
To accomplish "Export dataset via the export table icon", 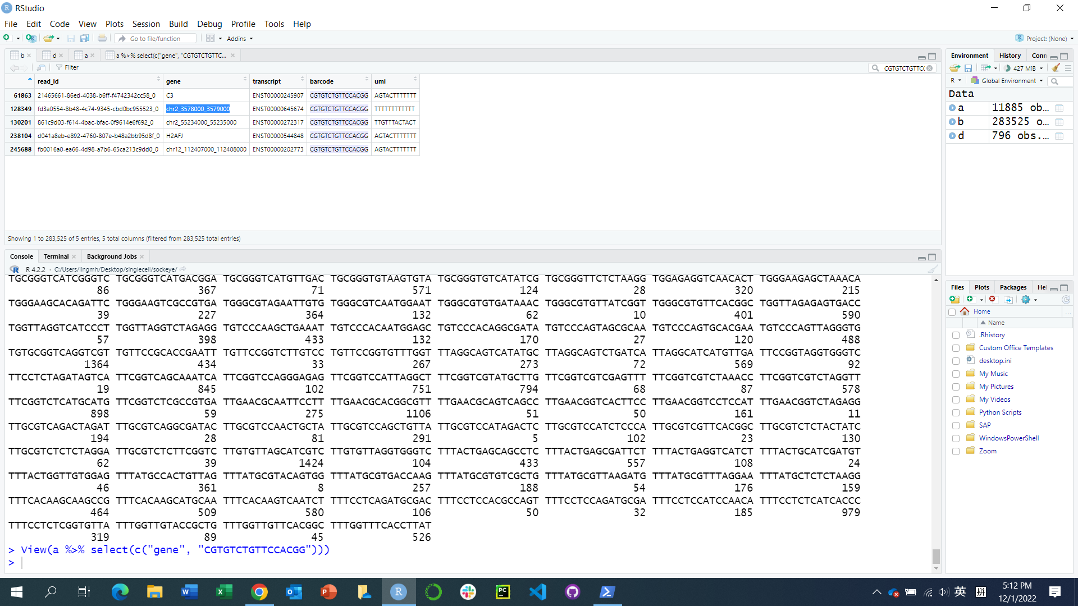I will [987, 68].
